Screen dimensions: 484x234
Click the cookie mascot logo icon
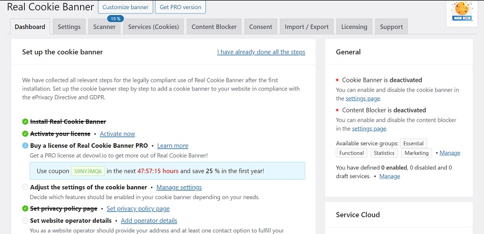click(461, 13)
